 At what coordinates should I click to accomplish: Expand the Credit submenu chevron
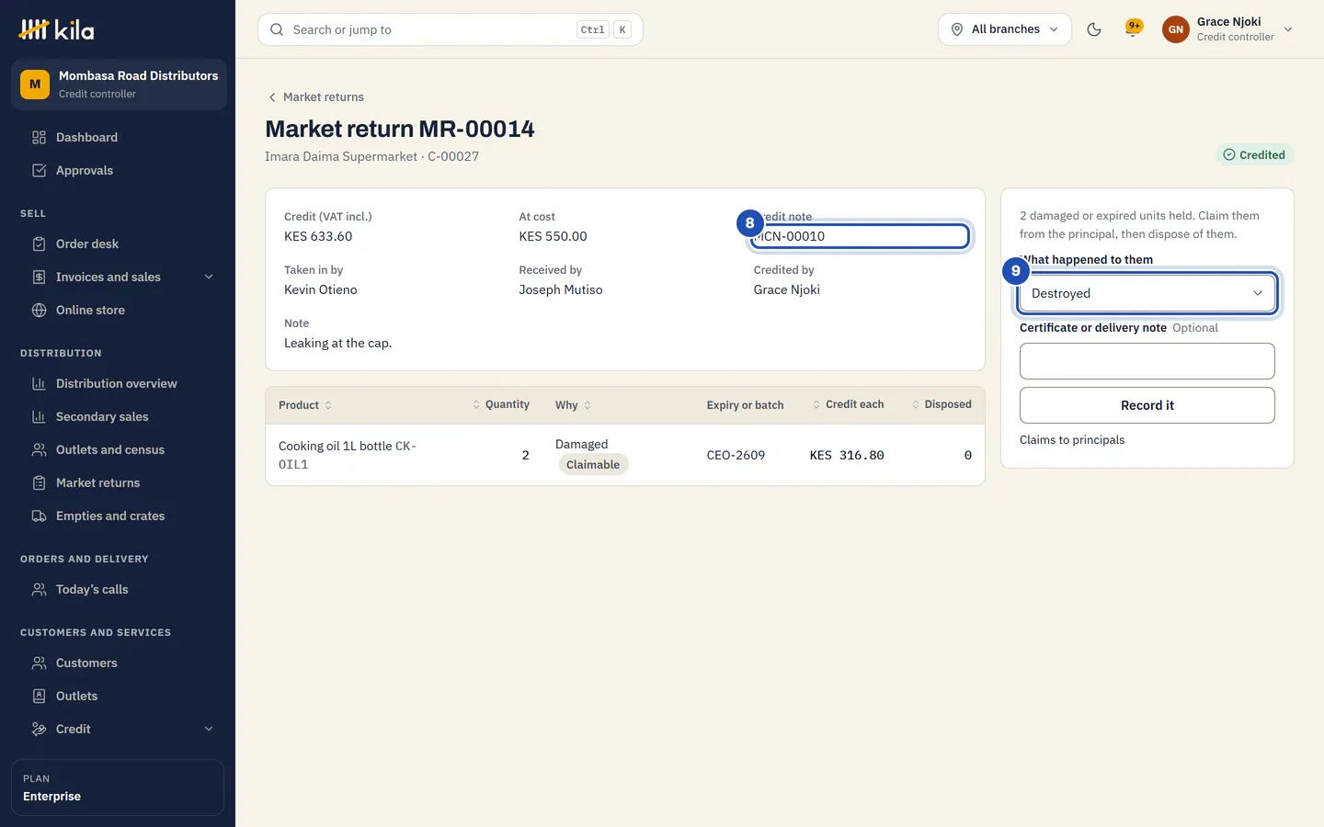click(209, 730)
